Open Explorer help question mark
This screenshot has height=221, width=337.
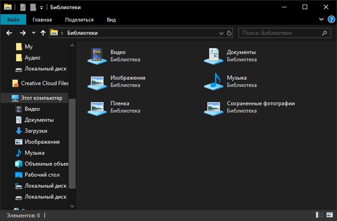tap(331, 20)
